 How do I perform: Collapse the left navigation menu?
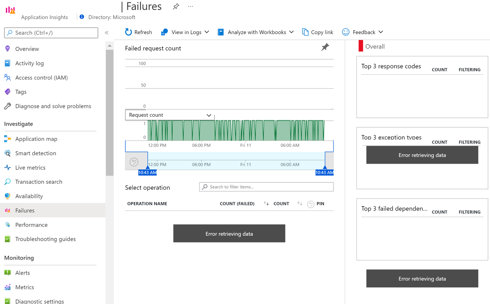pos(107,33)
